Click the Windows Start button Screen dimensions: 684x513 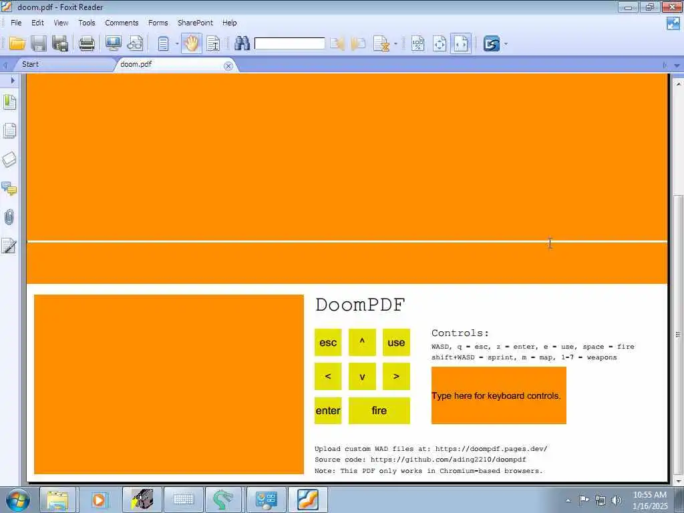tap(17, 500)
